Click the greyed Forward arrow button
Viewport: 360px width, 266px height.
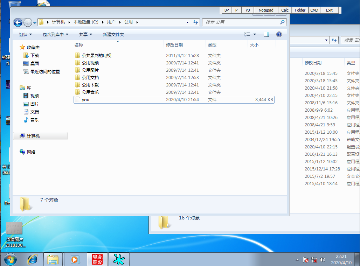[x=28, y=22]
